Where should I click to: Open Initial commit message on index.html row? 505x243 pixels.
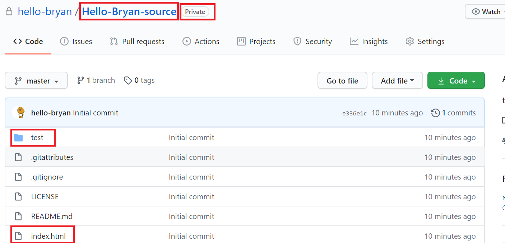191,236
